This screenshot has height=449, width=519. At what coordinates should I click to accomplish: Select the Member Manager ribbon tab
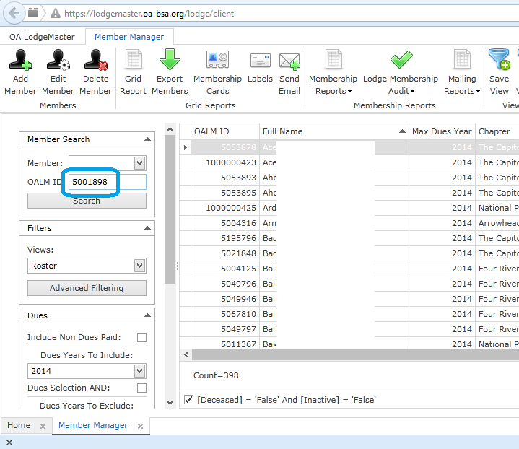click(129, 37)
